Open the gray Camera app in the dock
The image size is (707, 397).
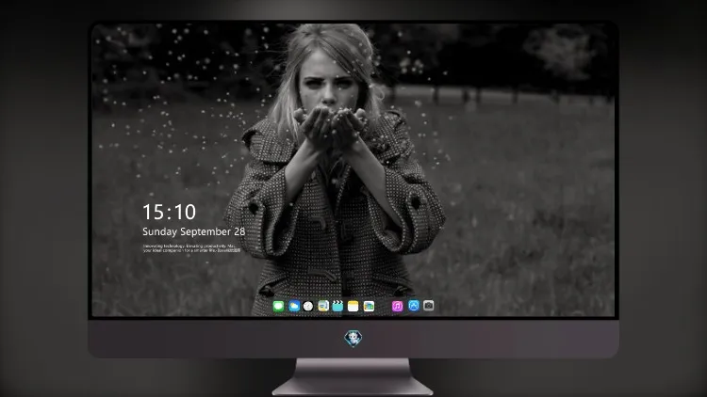pyautogui.click(x=429, y=306)
